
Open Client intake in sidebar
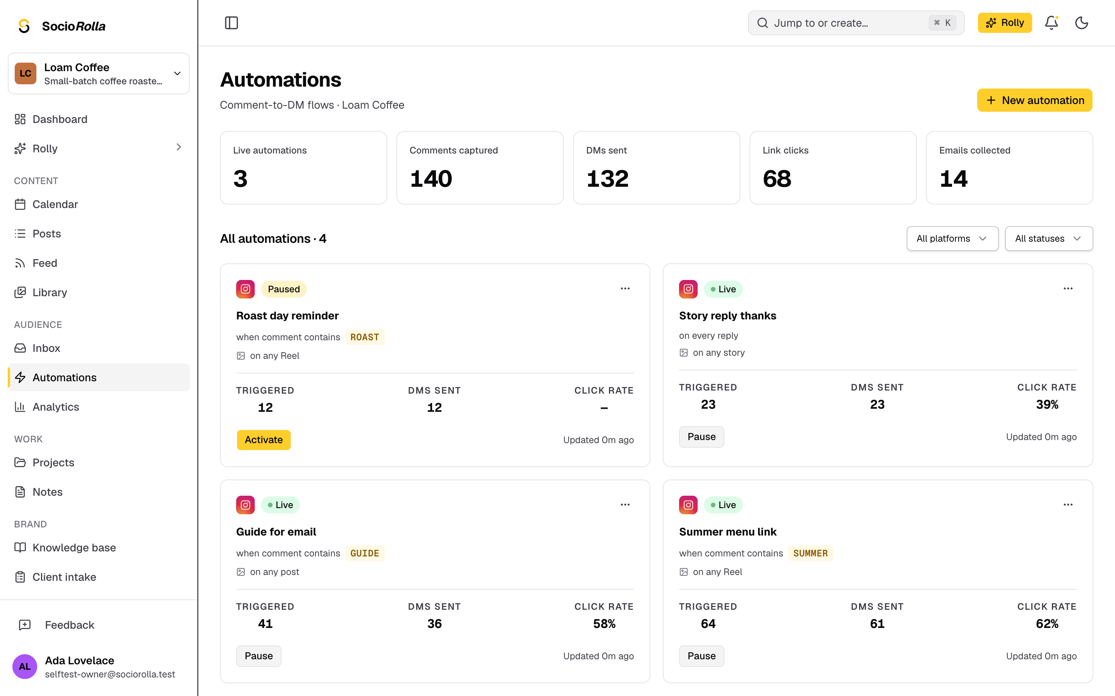pyautogui.click(x=99, y=577)
